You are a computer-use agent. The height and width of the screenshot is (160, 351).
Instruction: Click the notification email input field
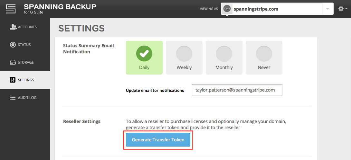pos(237,90)
